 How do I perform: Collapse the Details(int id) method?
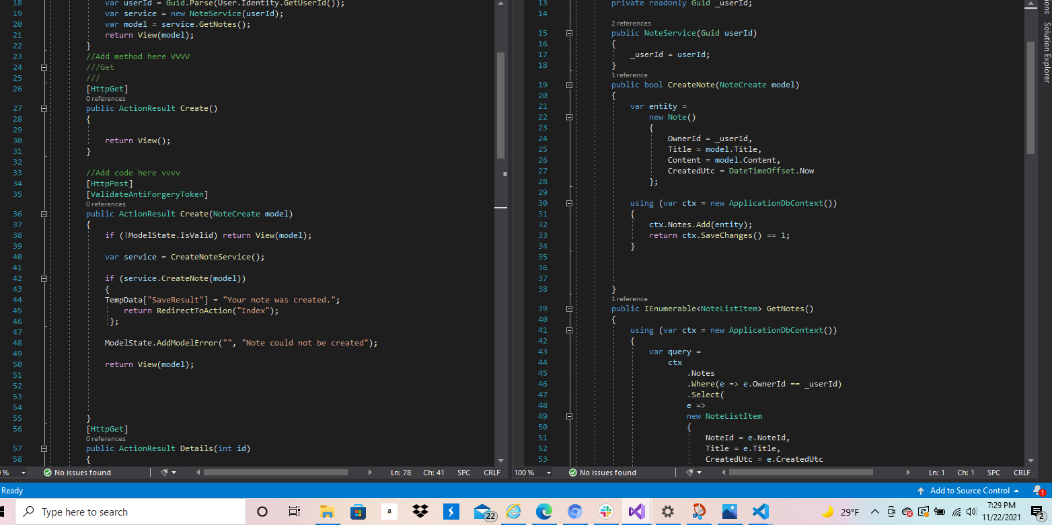click(x=44, y=448)
